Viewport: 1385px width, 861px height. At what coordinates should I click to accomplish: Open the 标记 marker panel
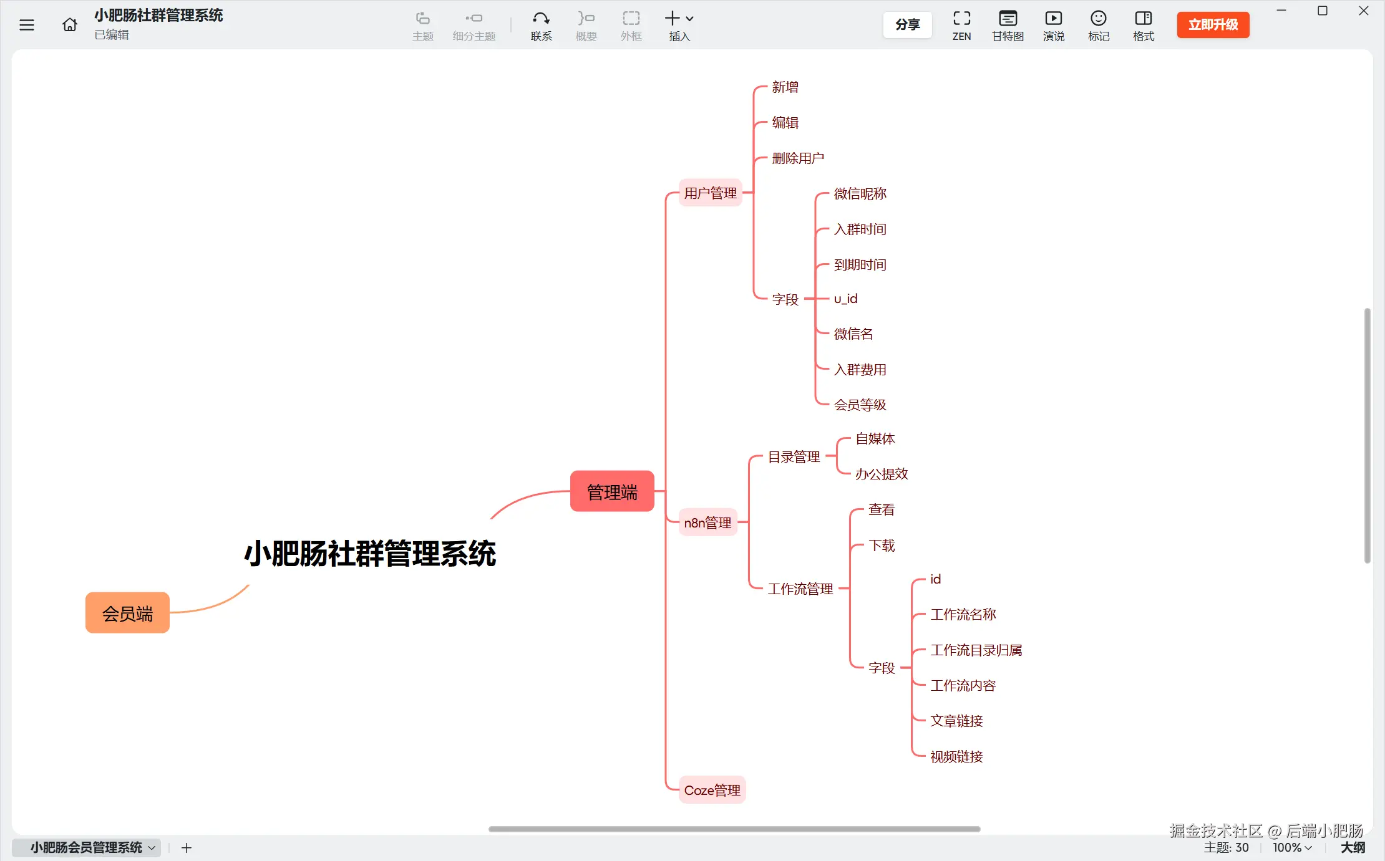[1099, 26]
